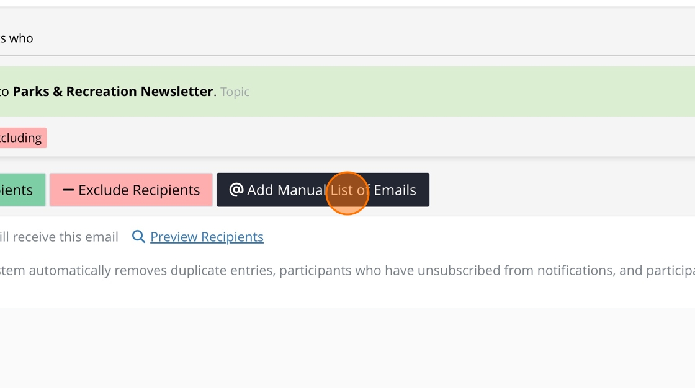695x388 pixels.
Task: Click the partially visible green recipients button
Action: [22, 190]
